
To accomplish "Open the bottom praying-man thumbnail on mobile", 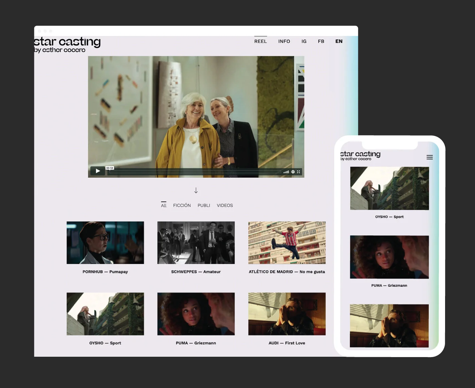I will coord(389,326).
